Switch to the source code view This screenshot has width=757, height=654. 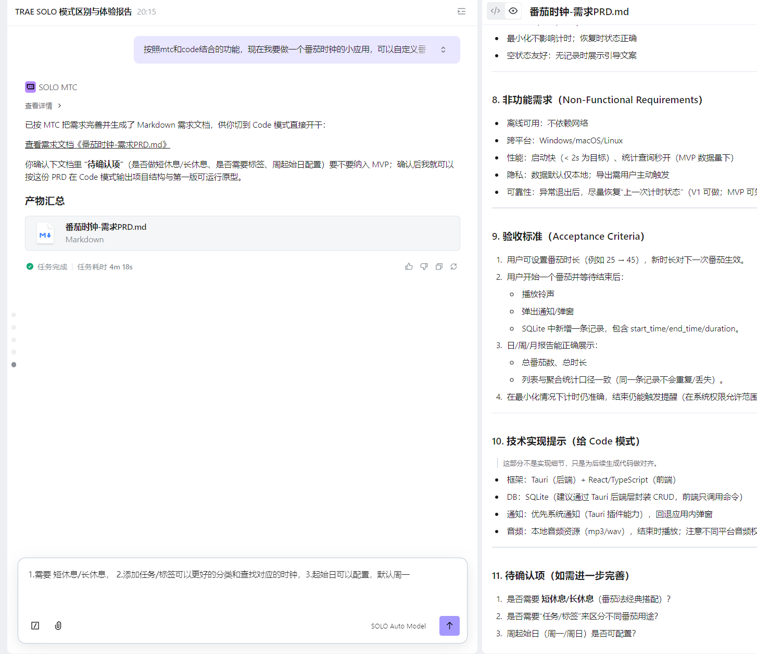coord(495,11)
